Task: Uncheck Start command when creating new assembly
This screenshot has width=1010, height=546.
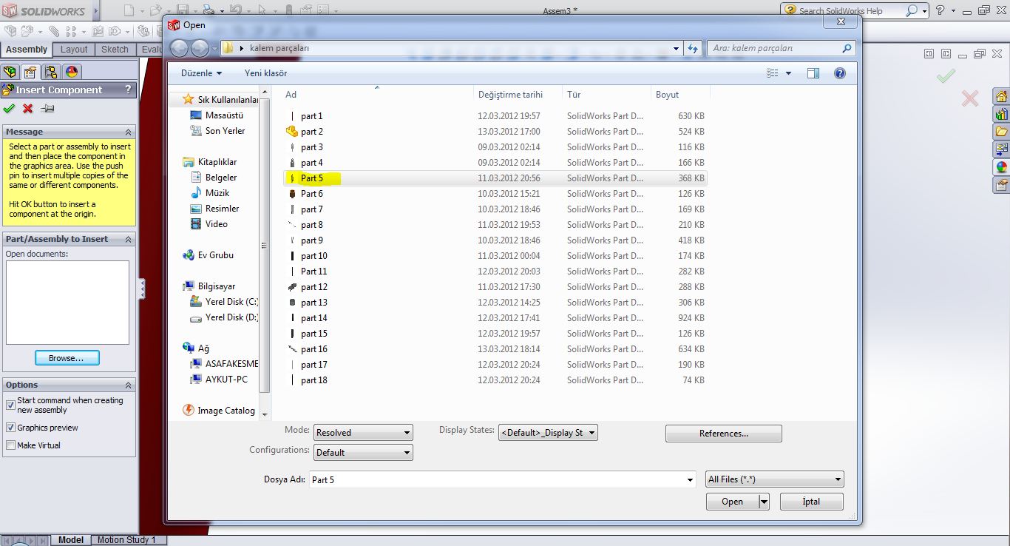Action: [10, 405]
